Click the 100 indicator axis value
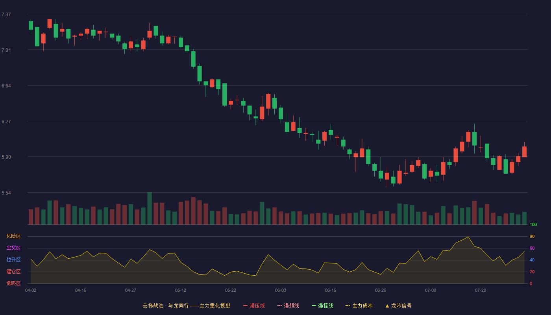551x315 pixels. point(533,225)
